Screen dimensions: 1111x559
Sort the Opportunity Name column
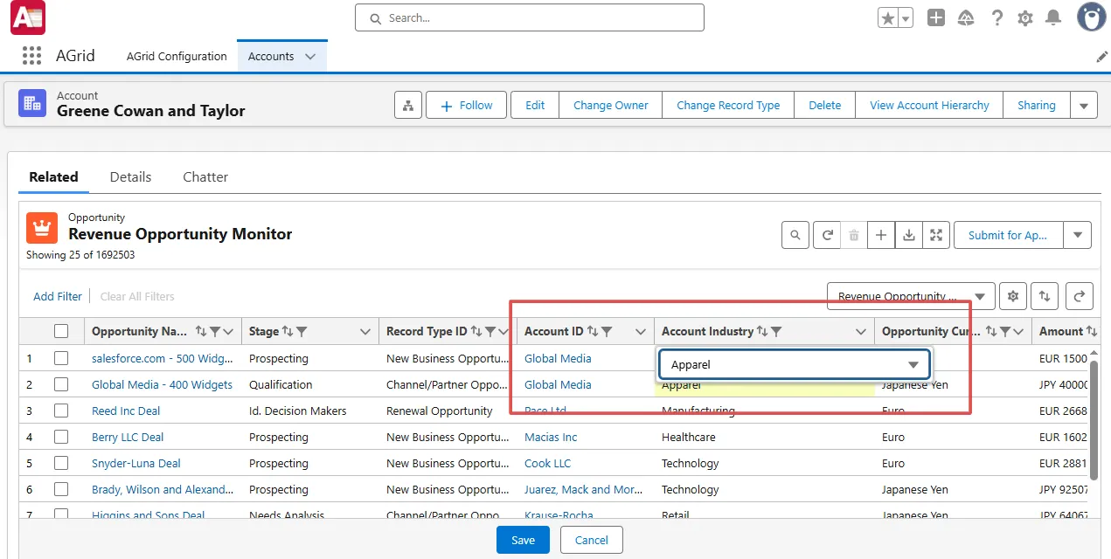pos(201,332)
